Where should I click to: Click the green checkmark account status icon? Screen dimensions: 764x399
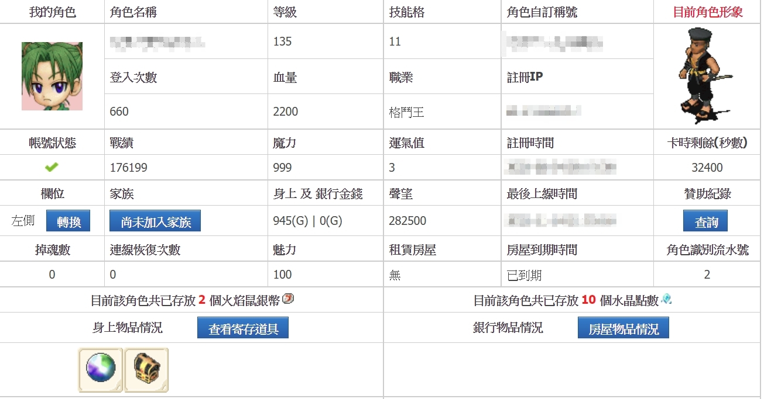52,167
